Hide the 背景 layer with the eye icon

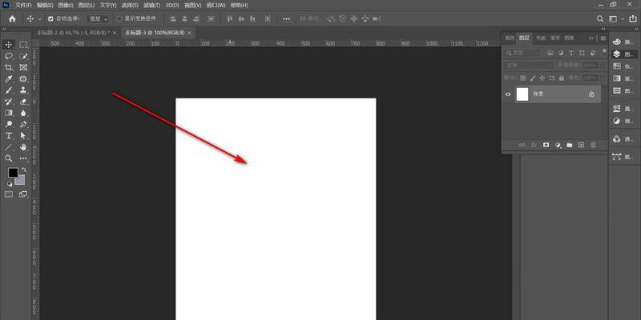tap(508, 94)
